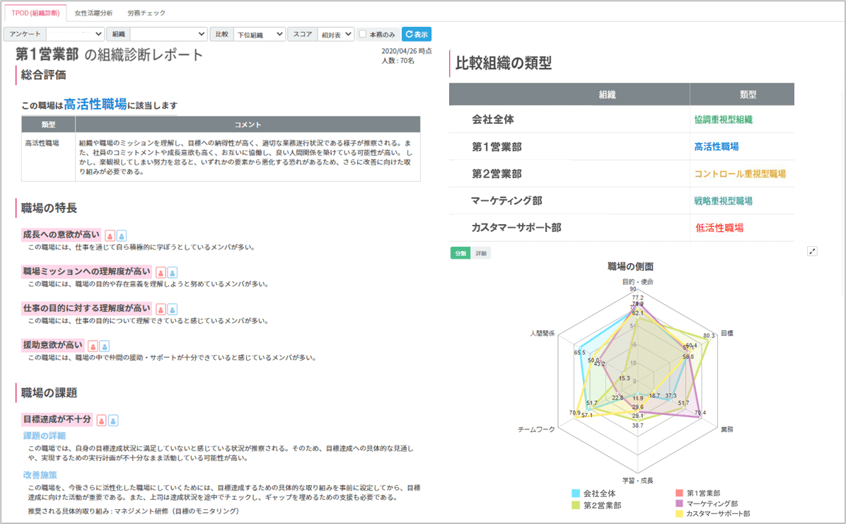Click the 仕事の目的に対する理解度が高い feature label
846x524 pixels.
[87, 308]
